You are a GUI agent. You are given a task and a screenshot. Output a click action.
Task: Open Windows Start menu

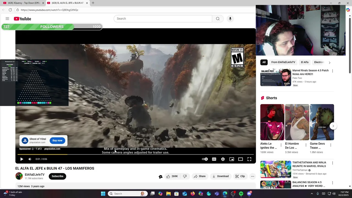pyautogui.click(x=103, y=194)
